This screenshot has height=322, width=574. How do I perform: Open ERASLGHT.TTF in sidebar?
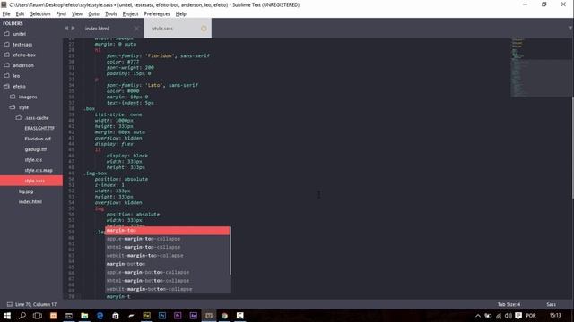click(39, 129)
